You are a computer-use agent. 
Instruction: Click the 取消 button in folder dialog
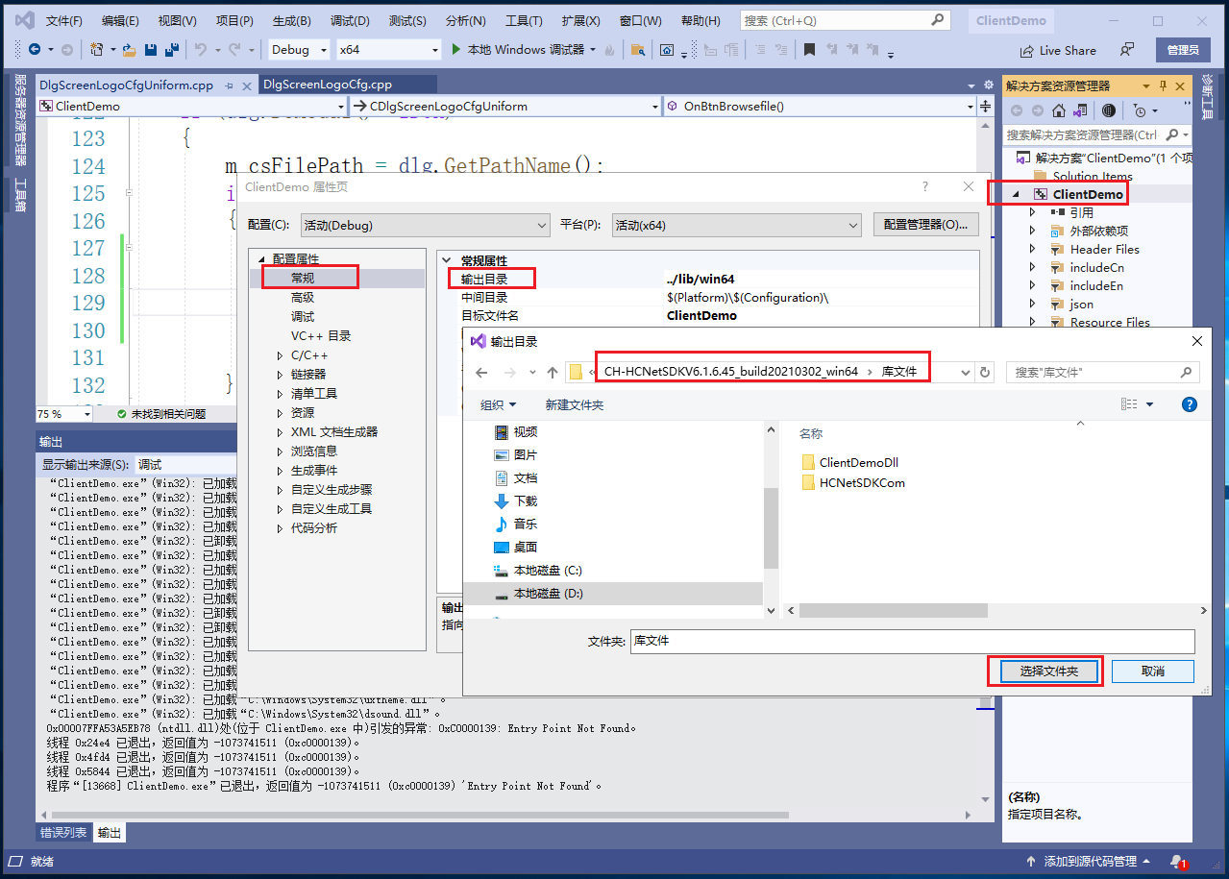point(1153,671)
